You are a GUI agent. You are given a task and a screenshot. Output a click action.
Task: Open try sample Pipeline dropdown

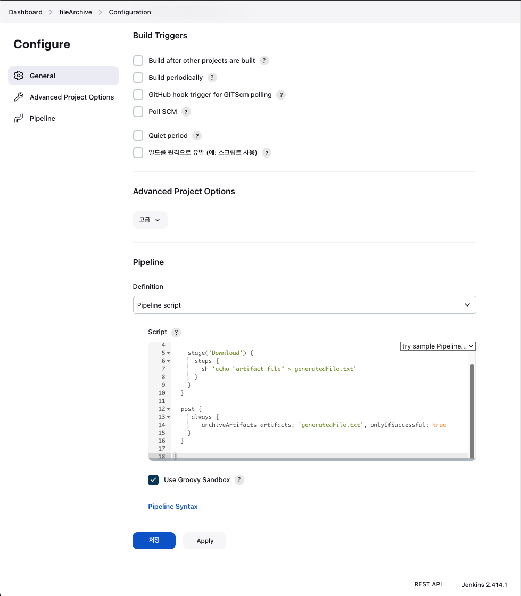(438, 346)
